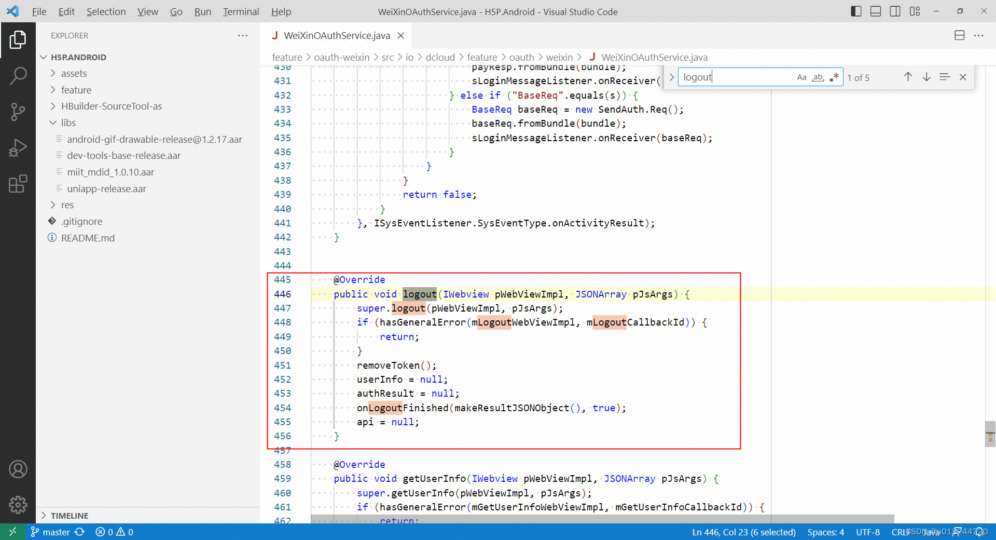Go to previous match arrow

tap(908, 77)
